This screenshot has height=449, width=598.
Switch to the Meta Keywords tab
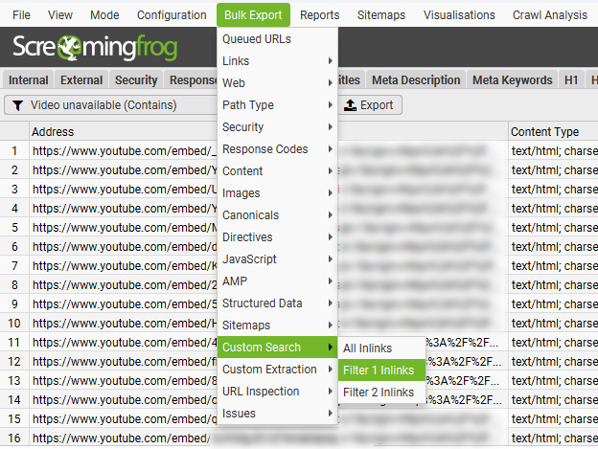coord(512,80)
